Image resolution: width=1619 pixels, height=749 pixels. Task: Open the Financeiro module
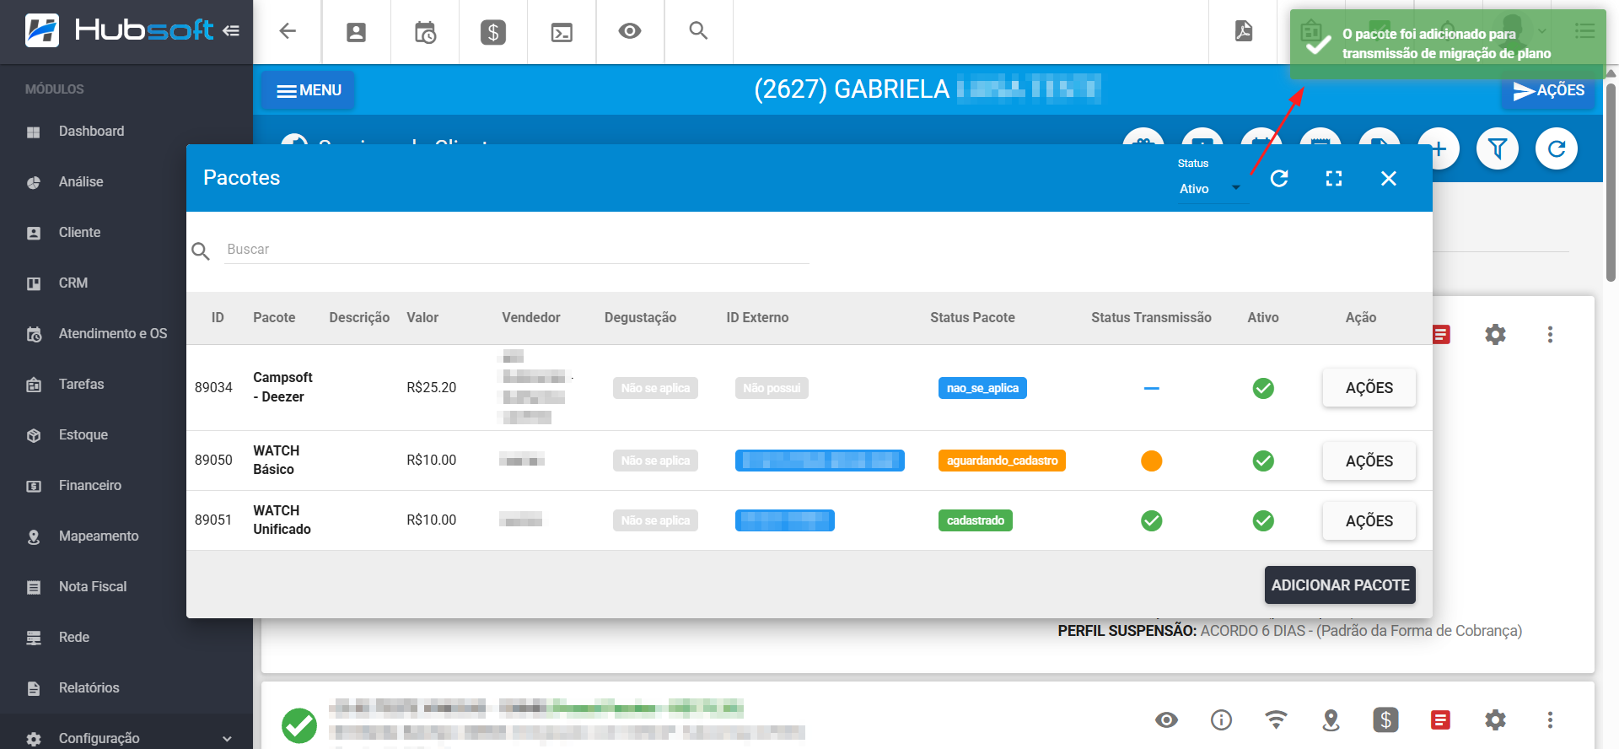[x=90, y=485]
